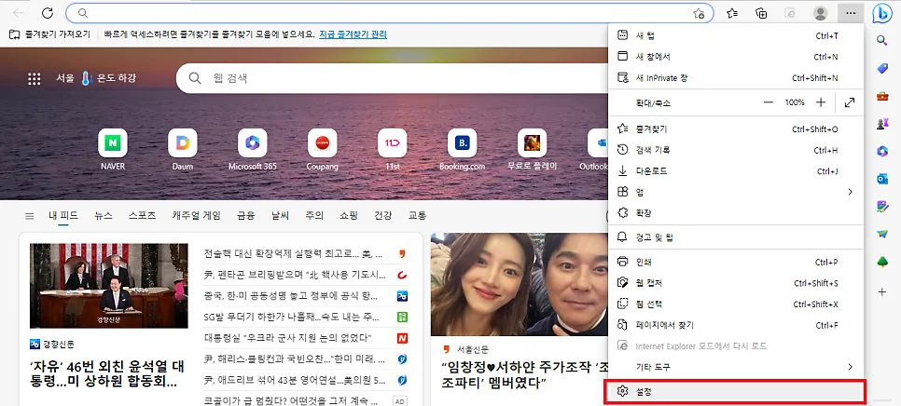The image size is (901, 406).
Task: Choose 웹 선택 from the menu
Action: [x=736, y=304]
